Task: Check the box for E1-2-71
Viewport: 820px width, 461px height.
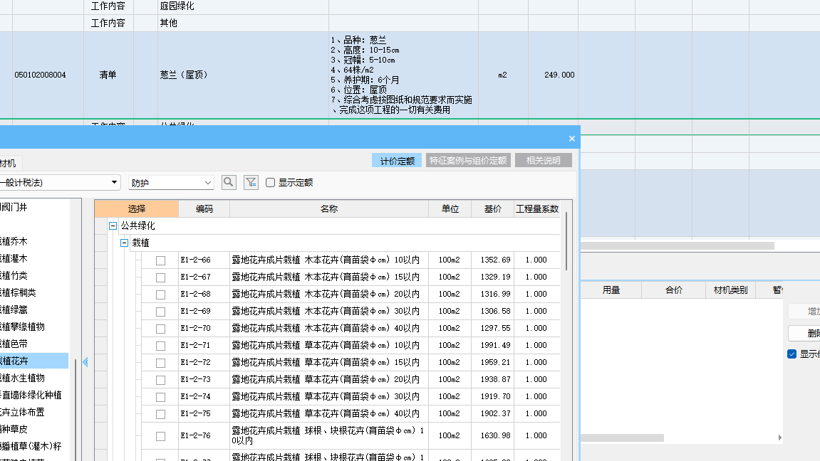Action: (160, 346)
